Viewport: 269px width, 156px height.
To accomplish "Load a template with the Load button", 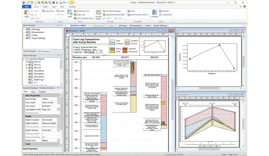I will pos(131,11).
